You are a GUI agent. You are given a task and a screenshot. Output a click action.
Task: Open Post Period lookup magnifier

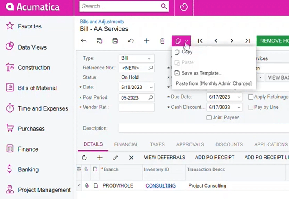click(150, 97)
